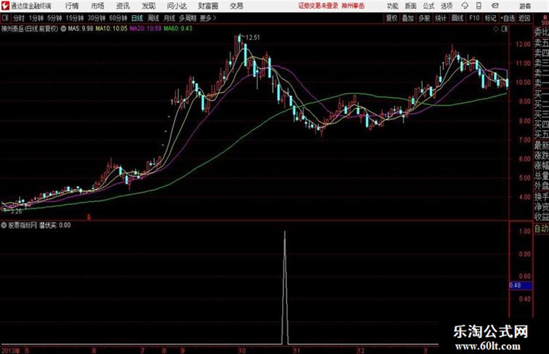Open the F10 company info button
This screenshot has height=354, width=549.
(x=474, y=18)
